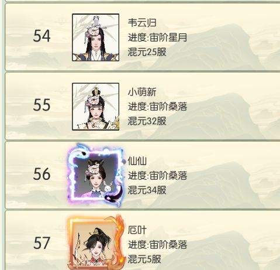Select rank number 55
280x270 pixels.
point(42,105)
